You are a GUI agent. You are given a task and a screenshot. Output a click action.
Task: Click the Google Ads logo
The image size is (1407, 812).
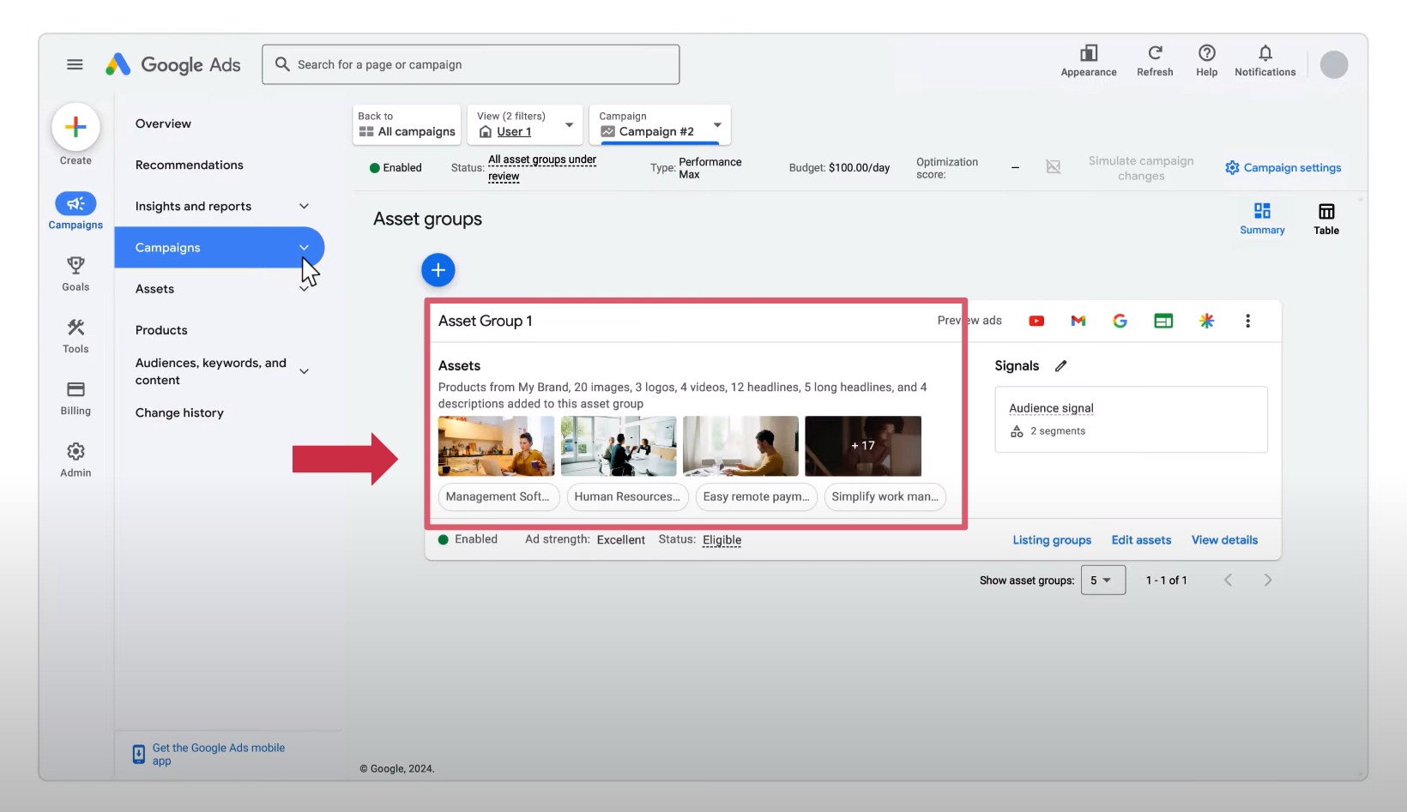tap(172, 64)
